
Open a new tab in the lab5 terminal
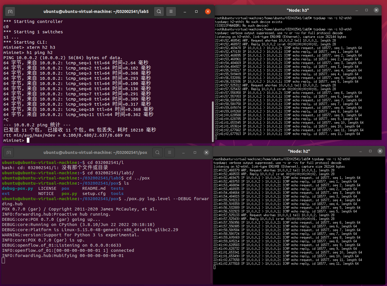tap(10, 12)
